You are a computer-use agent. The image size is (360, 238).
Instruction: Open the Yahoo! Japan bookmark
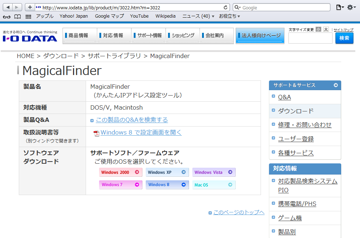coord(74,16)
